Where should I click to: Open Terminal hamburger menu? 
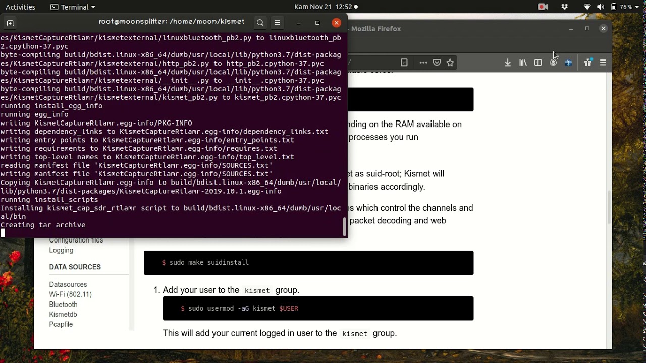click(x=277, y=23)
